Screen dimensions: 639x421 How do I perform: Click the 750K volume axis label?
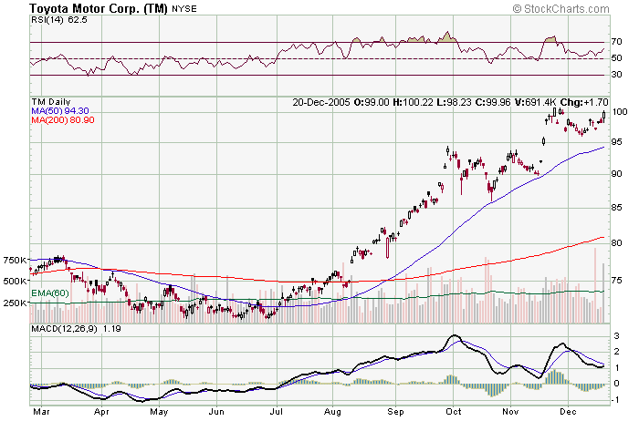[15, 261]
